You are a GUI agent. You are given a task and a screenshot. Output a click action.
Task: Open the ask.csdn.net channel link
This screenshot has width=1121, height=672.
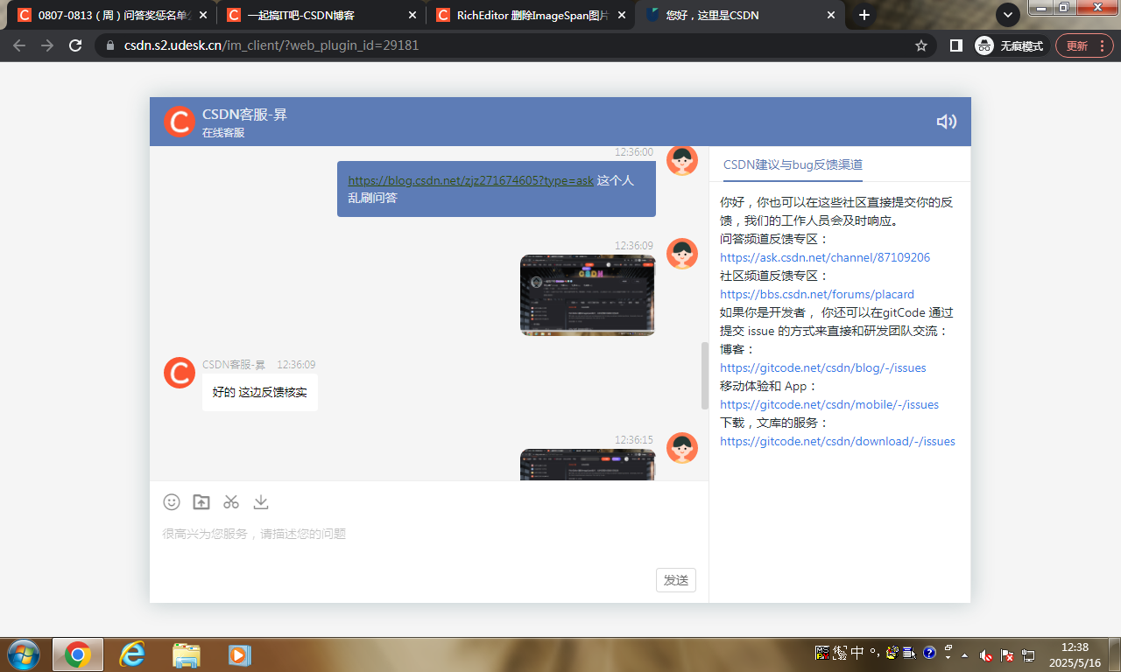point(825,257)
